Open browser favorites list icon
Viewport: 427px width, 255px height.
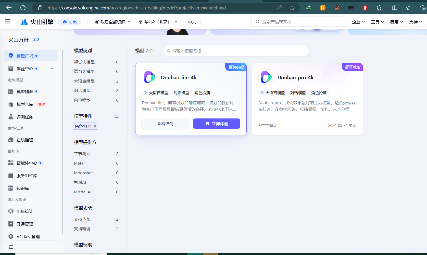[x=409, y=8]
